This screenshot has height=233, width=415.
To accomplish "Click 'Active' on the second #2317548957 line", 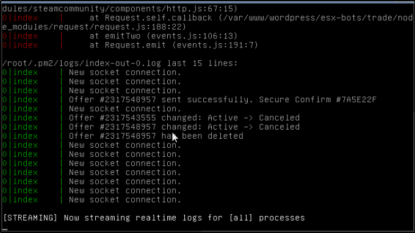I will point(223,127).
